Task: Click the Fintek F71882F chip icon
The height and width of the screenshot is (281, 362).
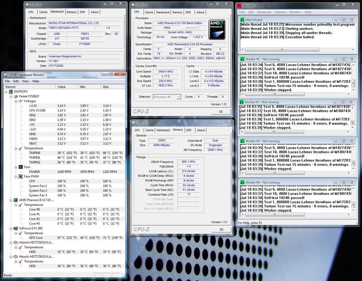Action: pyautogui.click(x=16, y=96)
